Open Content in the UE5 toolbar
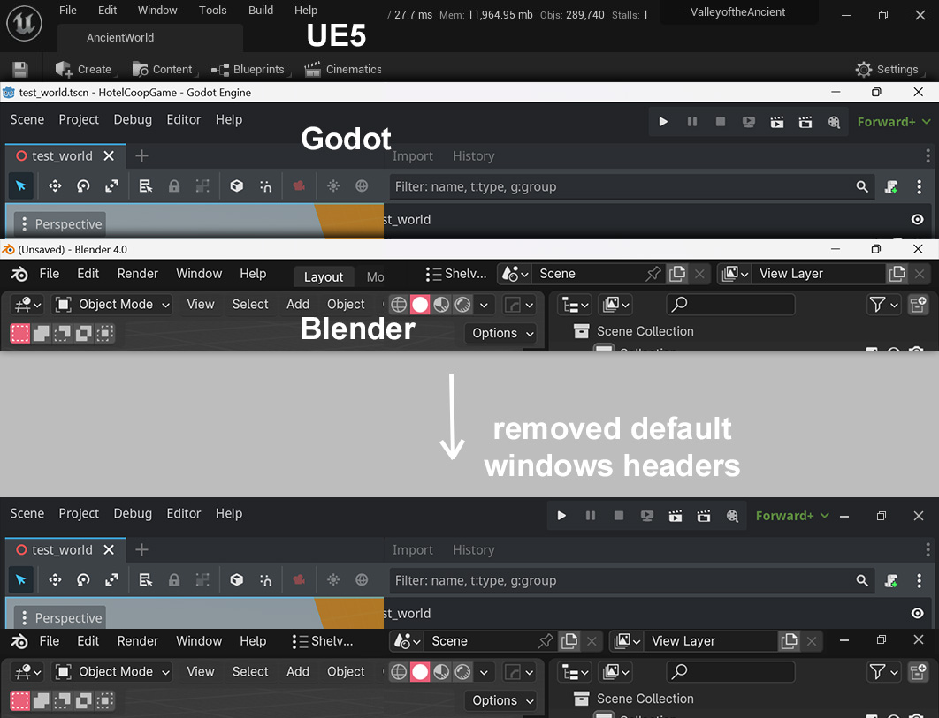This screenshot has height=718, width=939. click(x=163, y=70)
